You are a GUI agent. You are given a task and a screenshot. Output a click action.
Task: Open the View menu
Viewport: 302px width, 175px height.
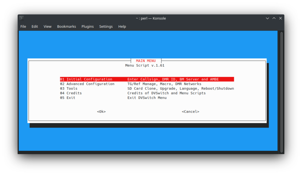coord(47,27)
